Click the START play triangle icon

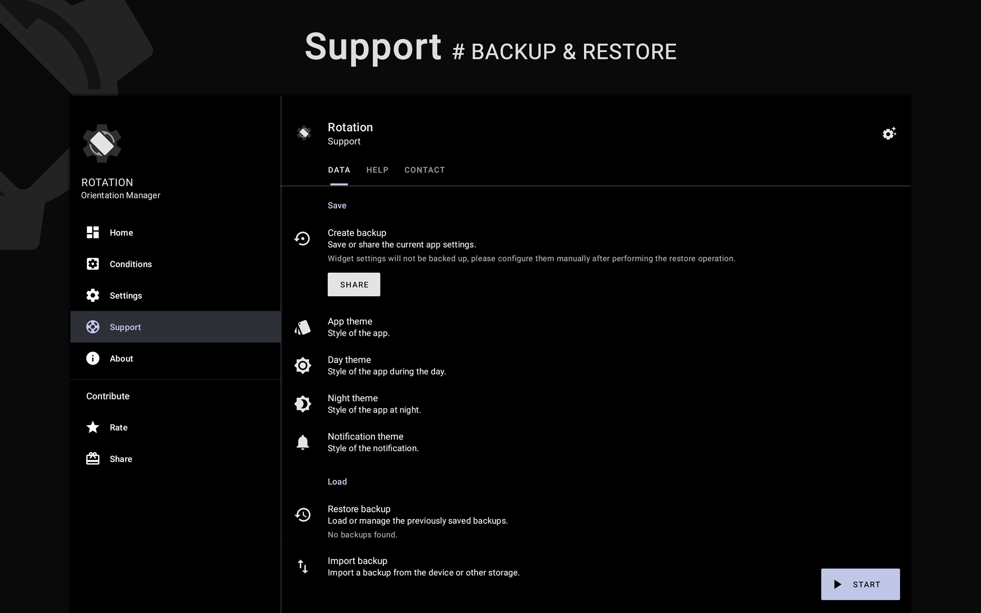pyautogui.click(x=838, y=584)
